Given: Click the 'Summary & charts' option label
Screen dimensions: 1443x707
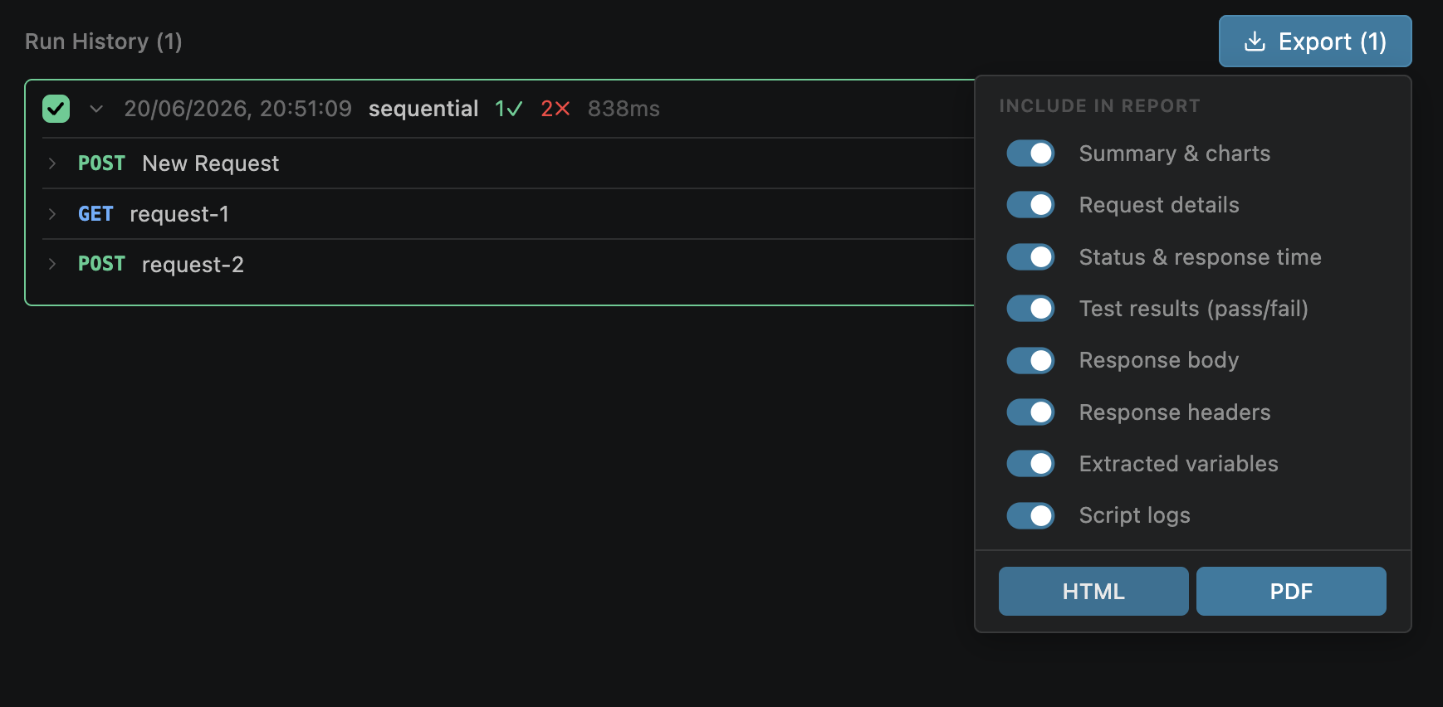Looking at the screenshot, I should tap(1175, 154).
